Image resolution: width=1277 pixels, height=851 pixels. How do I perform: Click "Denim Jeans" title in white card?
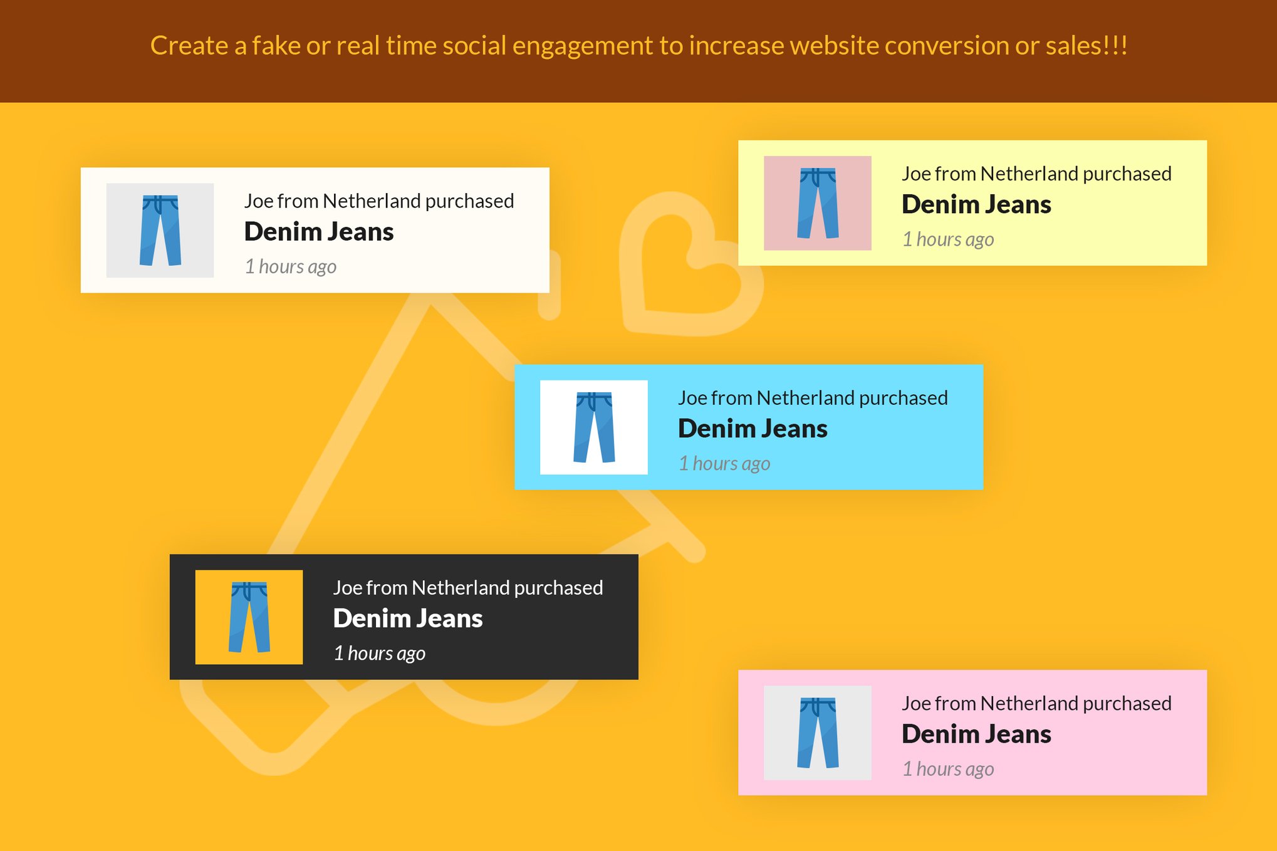tap(319, 232)
